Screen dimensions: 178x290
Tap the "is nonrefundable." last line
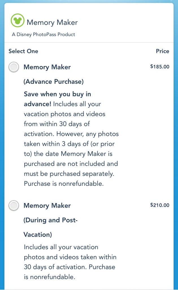pyautogui.click(x=49, y=277)
